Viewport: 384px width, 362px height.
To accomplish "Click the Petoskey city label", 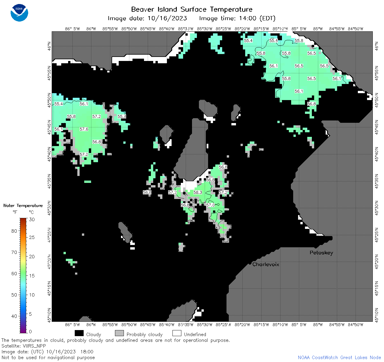I will (x=321, y=253).
